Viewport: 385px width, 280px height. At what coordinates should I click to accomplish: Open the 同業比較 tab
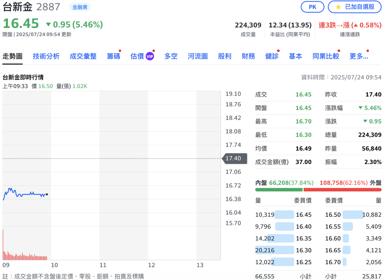point(326,56)
